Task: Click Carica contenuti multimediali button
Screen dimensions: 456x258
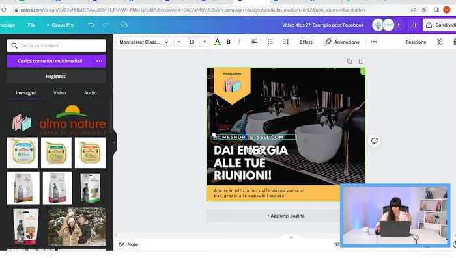Action: 50,61
